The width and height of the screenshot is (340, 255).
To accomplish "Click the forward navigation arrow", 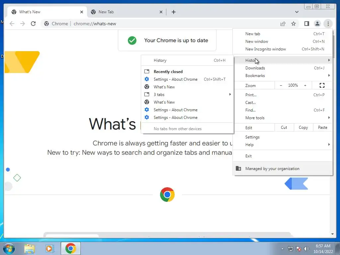I will [23, 24].
